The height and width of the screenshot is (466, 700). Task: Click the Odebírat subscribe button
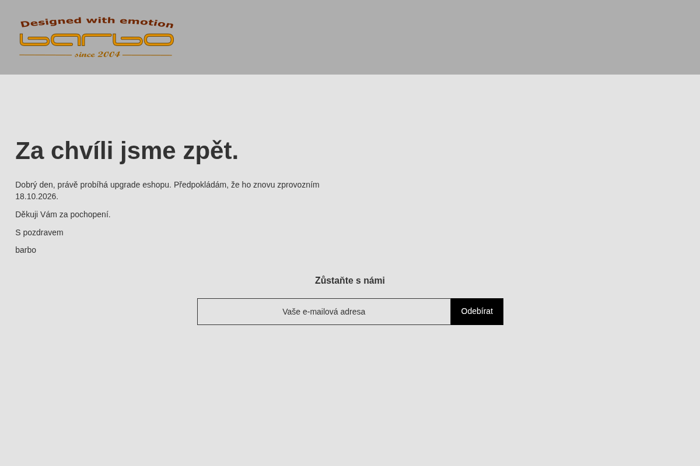pyautogui.click(x=477, y=312)
